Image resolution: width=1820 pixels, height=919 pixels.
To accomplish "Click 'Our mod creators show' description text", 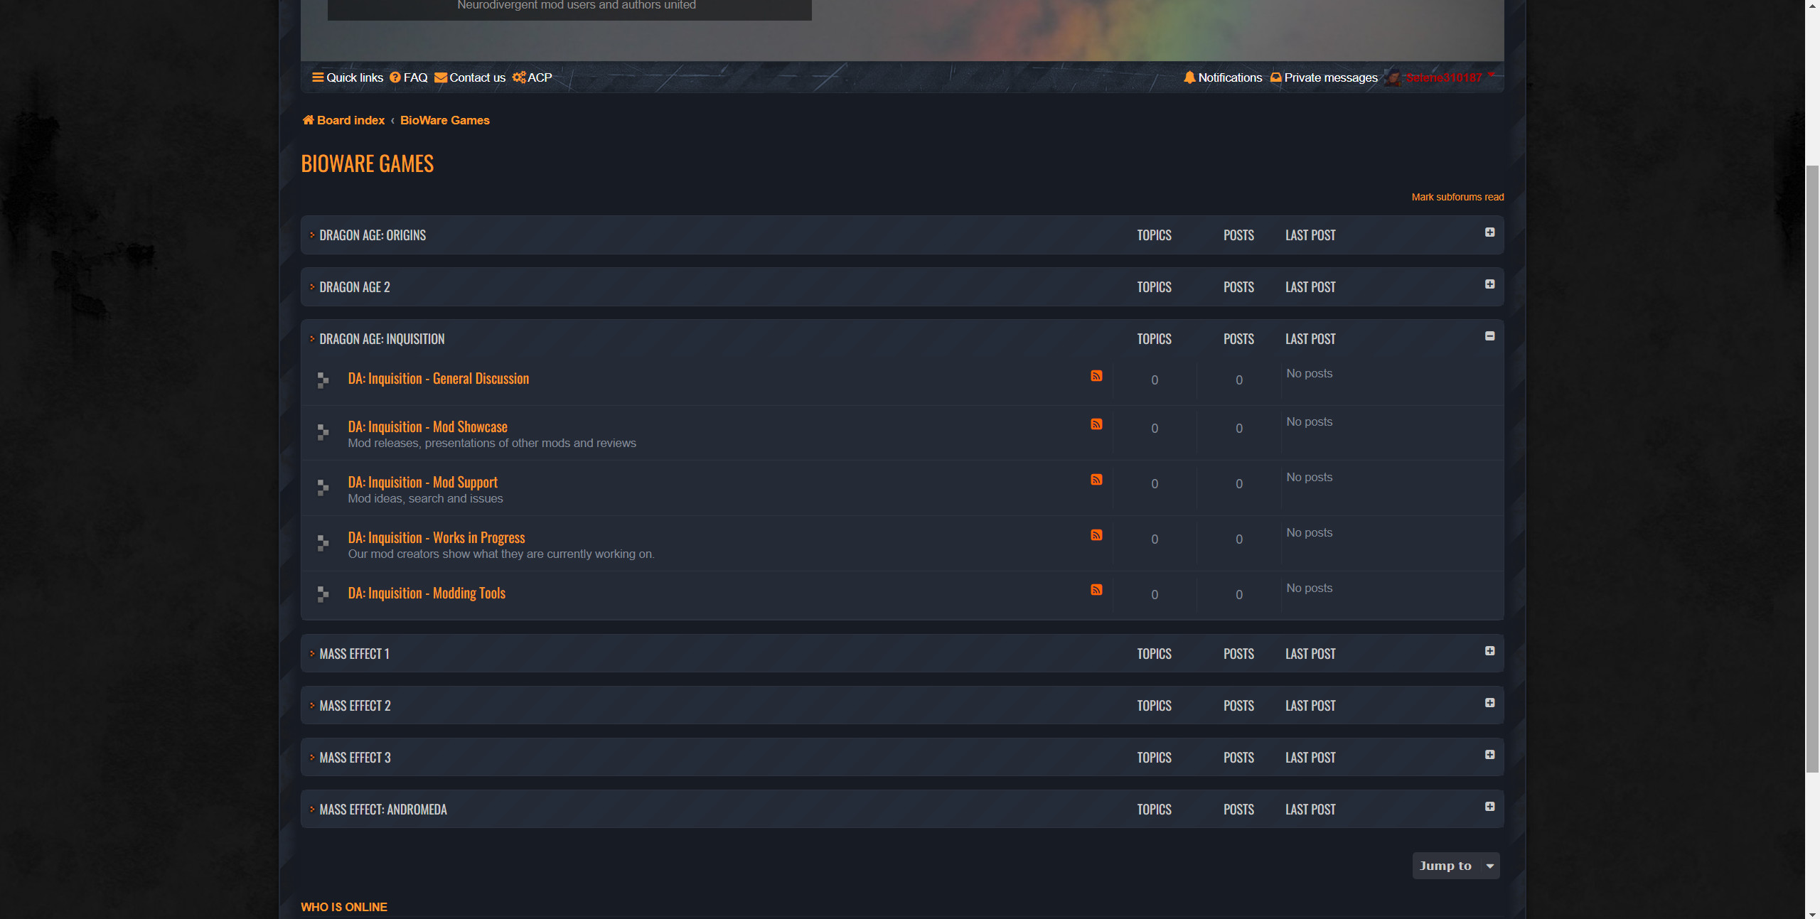I will click(x=501, y=554).
